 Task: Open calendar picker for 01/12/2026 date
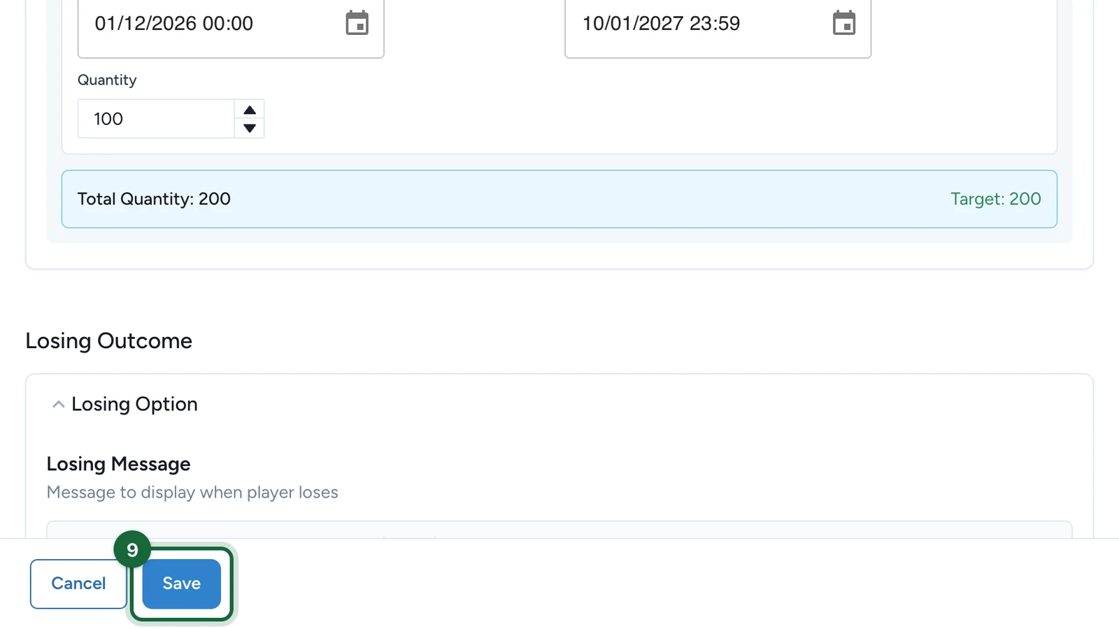tap(357, 23)
